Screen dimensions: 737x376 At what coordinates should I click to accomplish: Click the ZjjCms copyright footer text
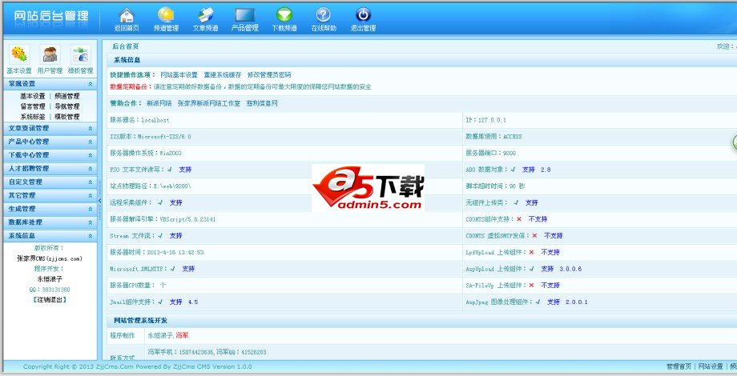137,366
